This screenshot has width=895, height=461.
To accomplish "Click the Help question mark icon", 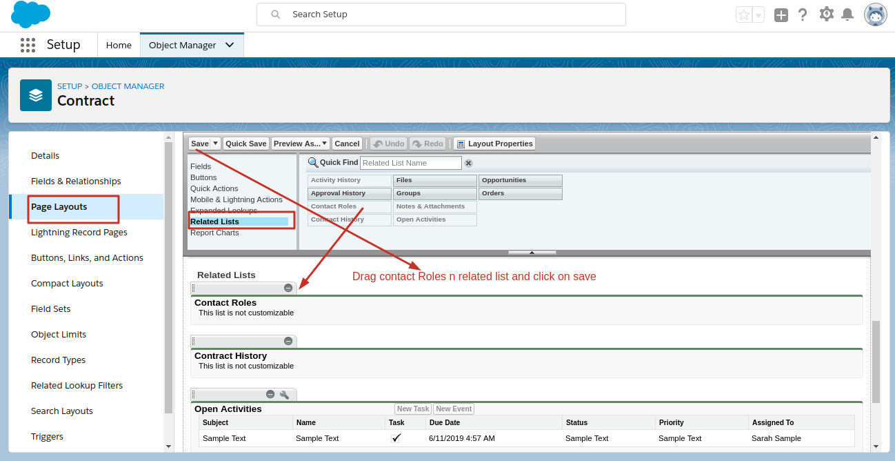I will [x=803, y=14].
